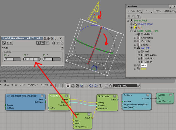The image size is (176, 130).
Task: Click the lock icon in ICE Tree toolbar
Action: click(x=68, y=85)
